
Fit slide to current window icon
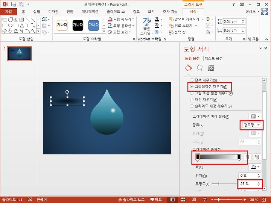tap(264, 200)
